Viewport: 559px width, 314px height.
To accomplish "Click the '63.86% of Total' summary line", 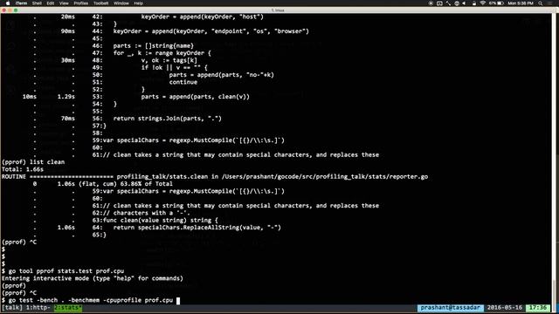I will tap(115, 184).
